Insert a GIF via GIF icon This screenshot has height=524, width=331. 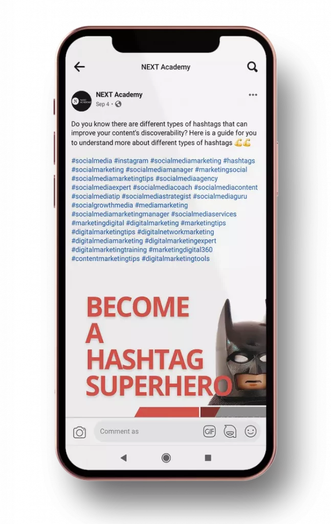tap(209, 431)
